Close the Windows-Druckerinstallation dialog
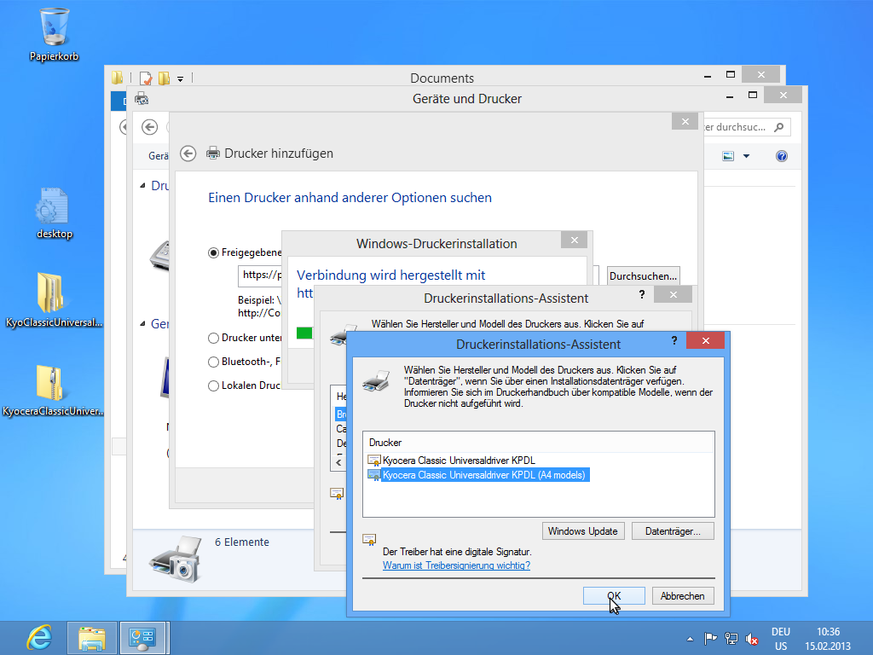 575,240
